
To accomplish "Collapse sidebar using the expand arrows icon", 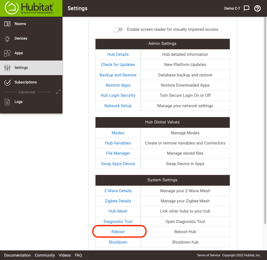I will tap(58, 92).
